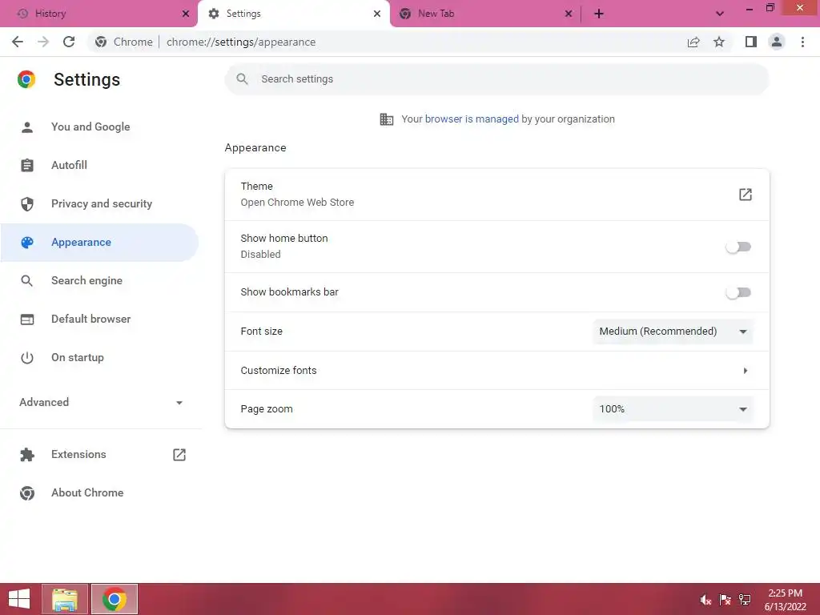Click the browser back arrow
Viewport: 820px width, 615px height.
click(18, 42)
